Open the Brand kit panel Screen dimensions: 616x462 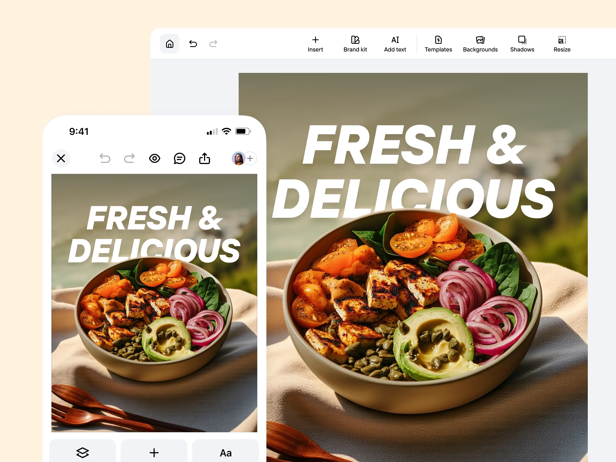coord(355,44)
